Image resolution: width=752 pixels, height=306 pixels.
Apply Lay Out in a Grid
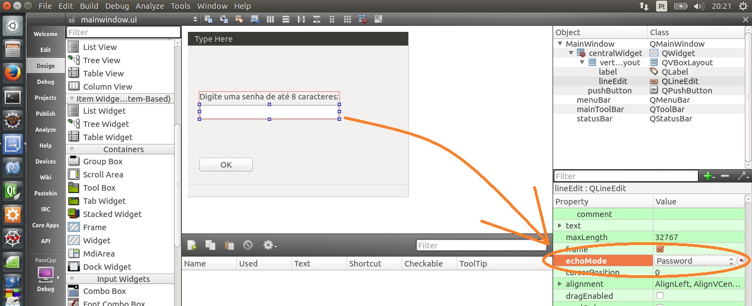click(x=347, y=19)
